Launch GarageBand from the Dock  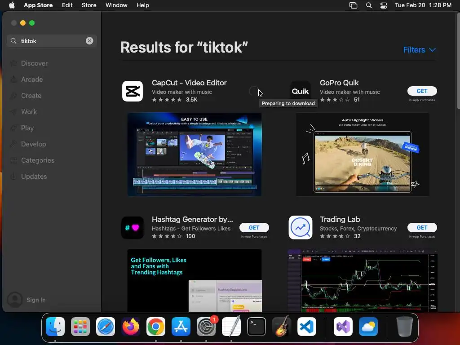282,327
